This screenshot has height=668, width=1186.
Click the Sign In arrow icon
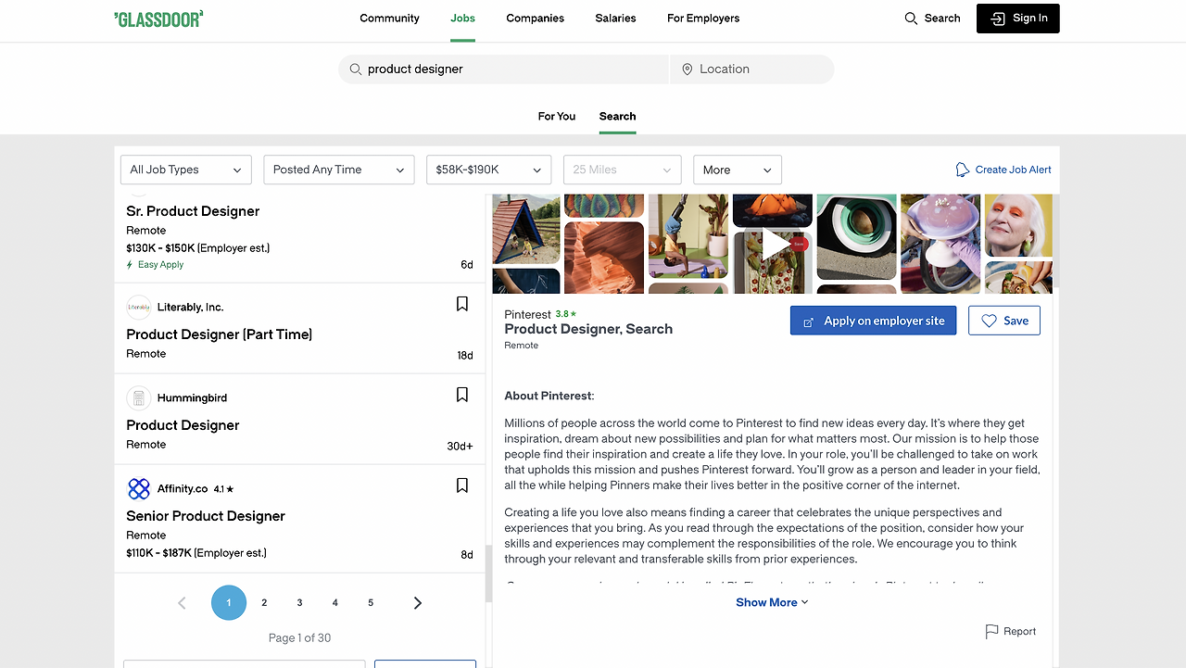997,19
